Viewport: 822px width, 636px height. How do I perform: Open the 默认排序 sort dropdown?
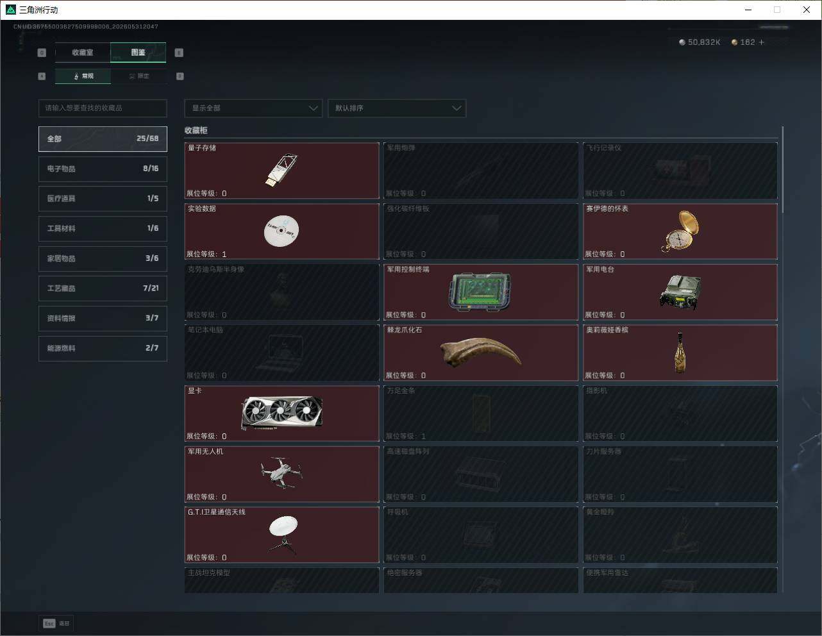tap(397, 108)
